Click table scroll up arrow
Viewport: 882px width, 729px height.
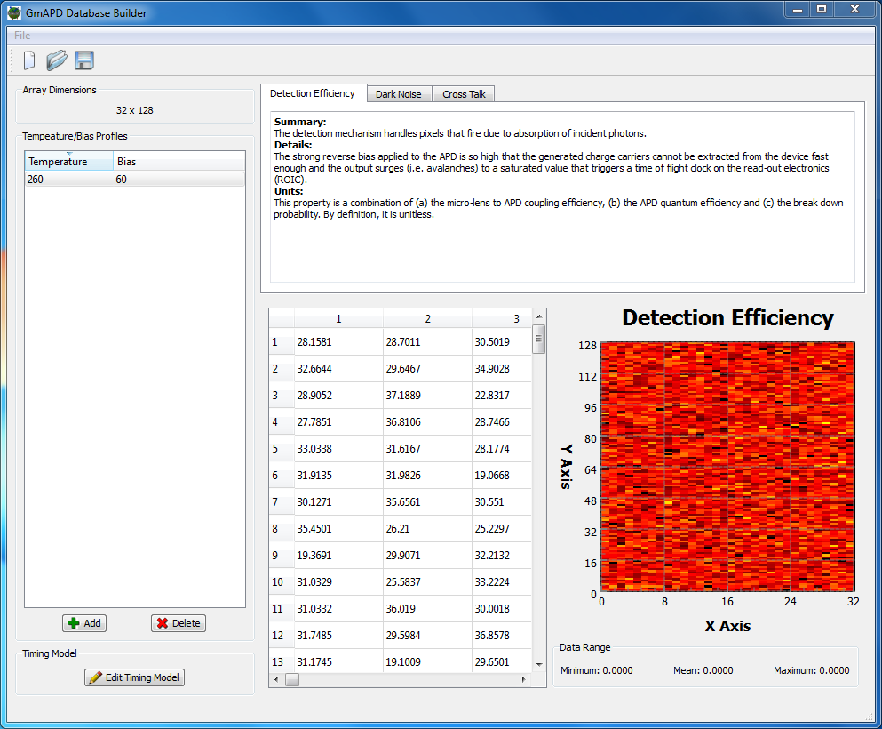[539, 317]
